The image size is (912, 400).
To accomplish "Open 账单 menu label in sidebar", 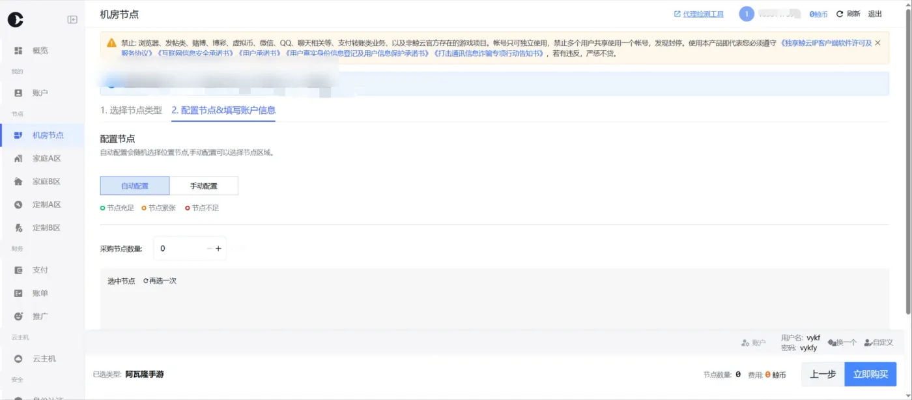I will coord(40,293).
